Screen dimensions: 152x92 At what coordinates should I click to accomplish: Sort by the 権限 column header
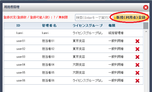pyautogui.click(x=112, y=26)
